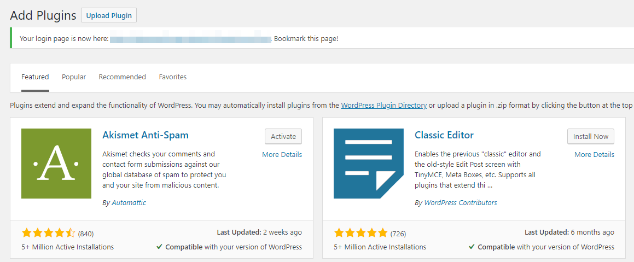Click the Classic Editor (726) ratings count
Viewport: 634px width, 262px height.
(x=398, y=234)
